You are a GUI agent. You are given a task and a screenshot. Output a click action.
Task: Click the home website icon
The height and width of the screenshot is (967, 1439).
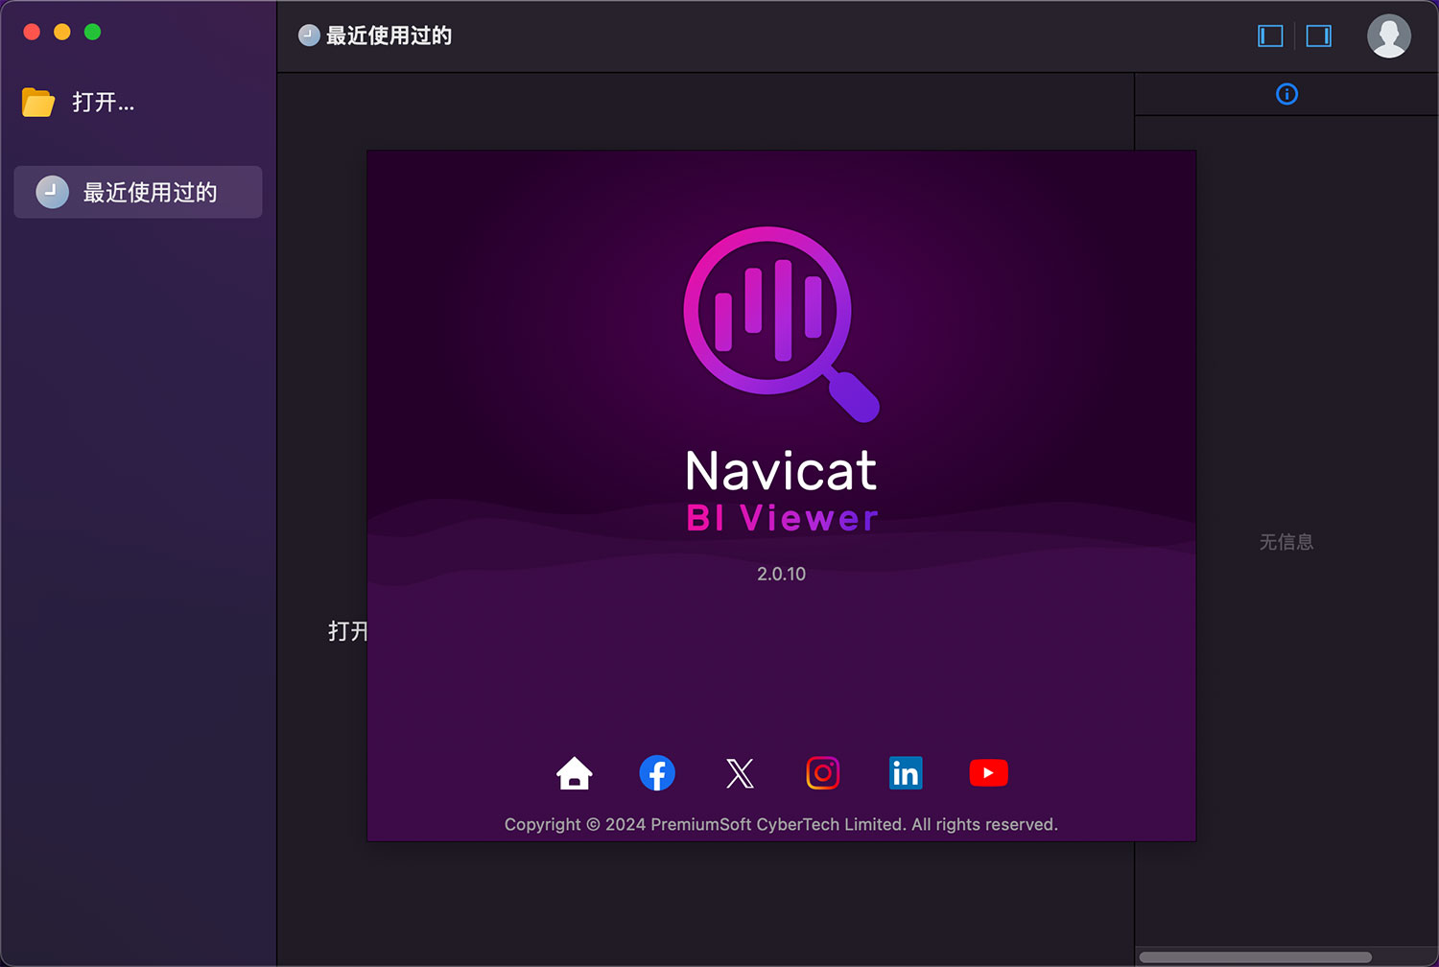(x=575, y=773)
